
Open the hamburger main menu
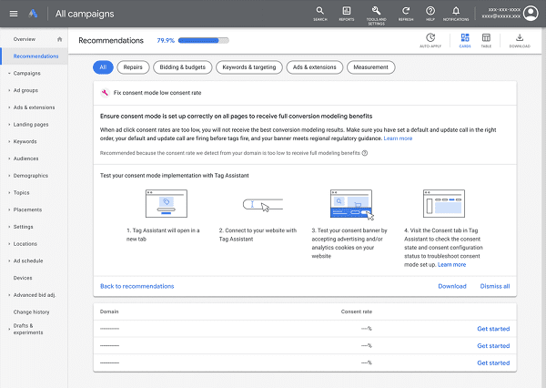(x=13, y=14)
